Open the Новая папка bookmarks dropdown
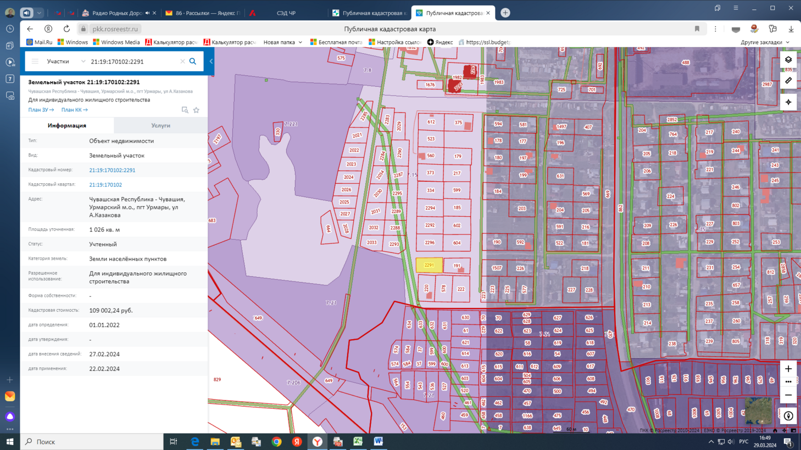 pyautogui.click(x=282, y=42)
